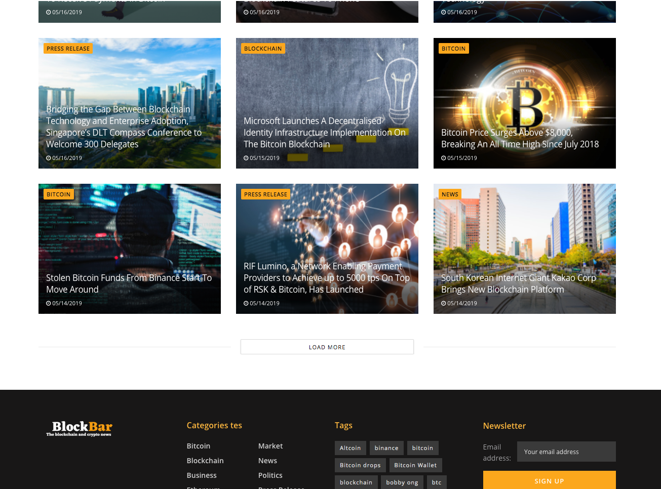
Task: Click the Load More button
Action: [327, 347]
